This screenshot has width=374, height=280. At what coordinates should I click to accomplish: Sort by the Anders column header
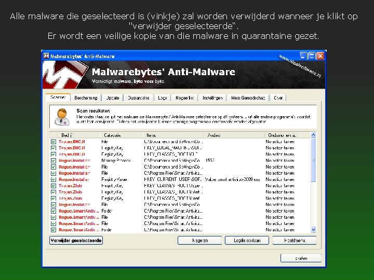tap(234, 135)
